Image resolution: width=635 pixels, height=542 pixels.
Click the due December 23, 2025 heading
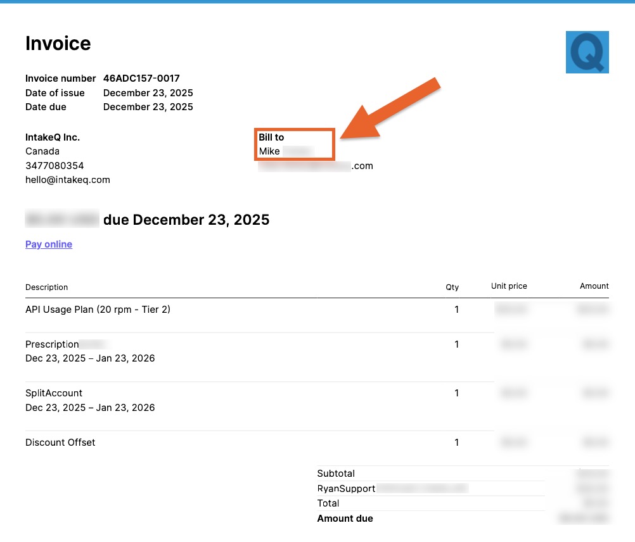tap(186, 220)
